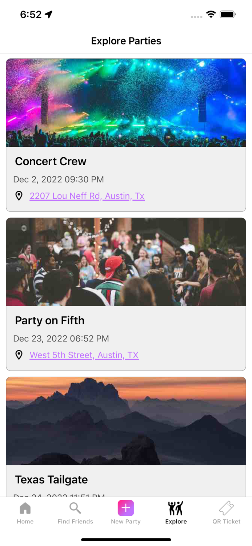Tap the Concert Crew cover photo

pyautogui.click(x=126, y=103)
